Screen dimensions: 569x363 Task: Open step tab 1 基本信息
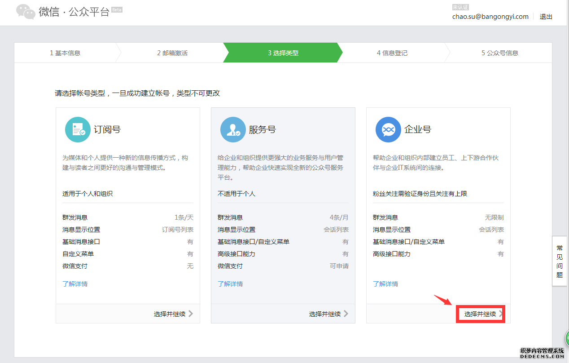point(65,53)
